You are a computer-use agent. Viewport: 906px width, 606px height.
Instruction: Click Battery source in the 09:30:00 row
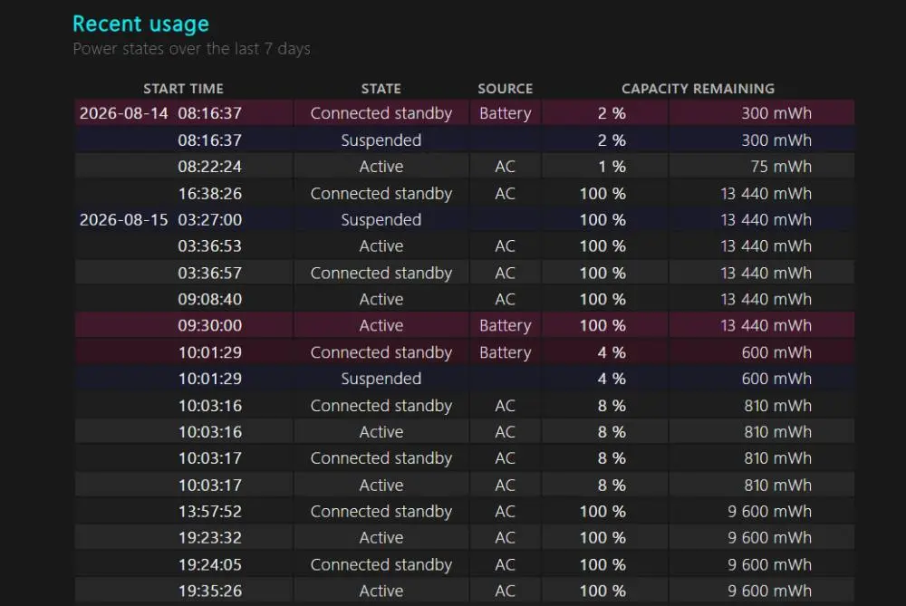(x=505, y=326)
